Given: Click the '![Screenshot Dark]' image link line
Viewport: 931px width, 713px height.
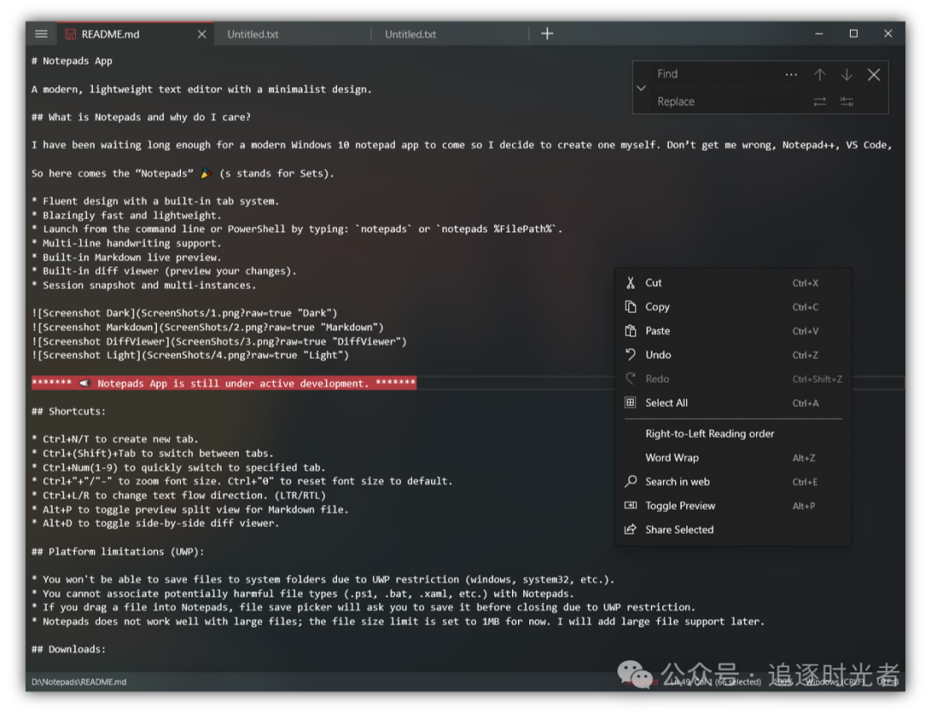Looking at the screenshot, I should (x=184, y=314).
